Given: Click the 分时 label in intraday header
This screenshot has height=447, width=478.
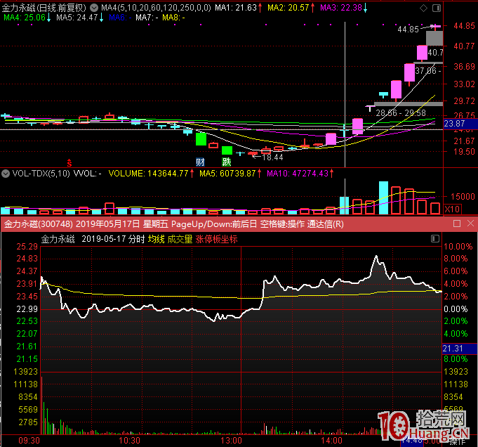Looking at the screenshot, I should click(135, 239).
